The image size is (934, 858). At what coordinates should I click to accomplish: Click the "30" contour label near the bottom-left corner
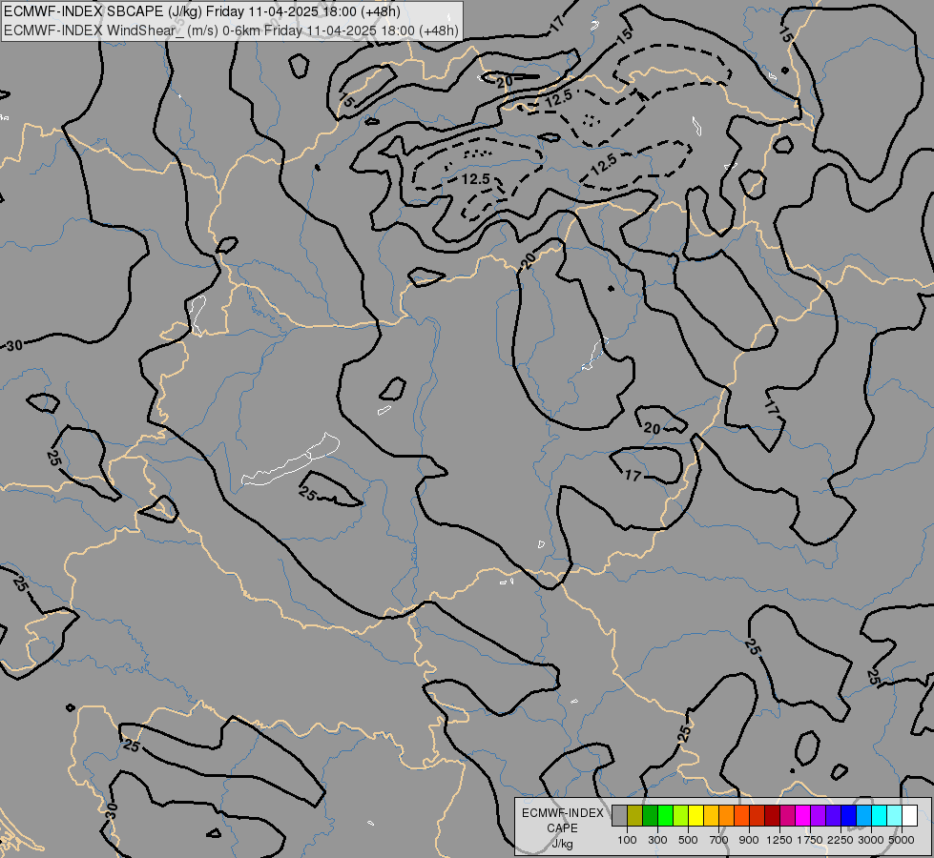pos(111,811)
